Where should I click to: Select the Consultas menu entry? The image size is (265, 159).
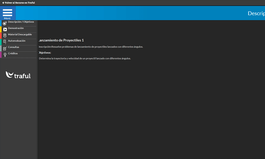click(x=14, y=47)
